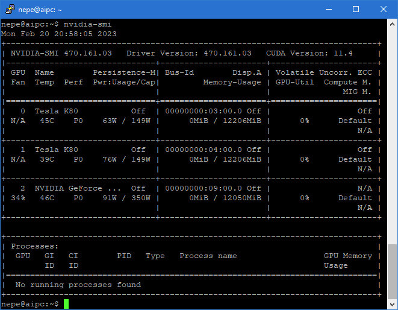The image size is (398, 310).
Task: Click the Tesla K80 name for GPU 1
Action: coord(57,150)
